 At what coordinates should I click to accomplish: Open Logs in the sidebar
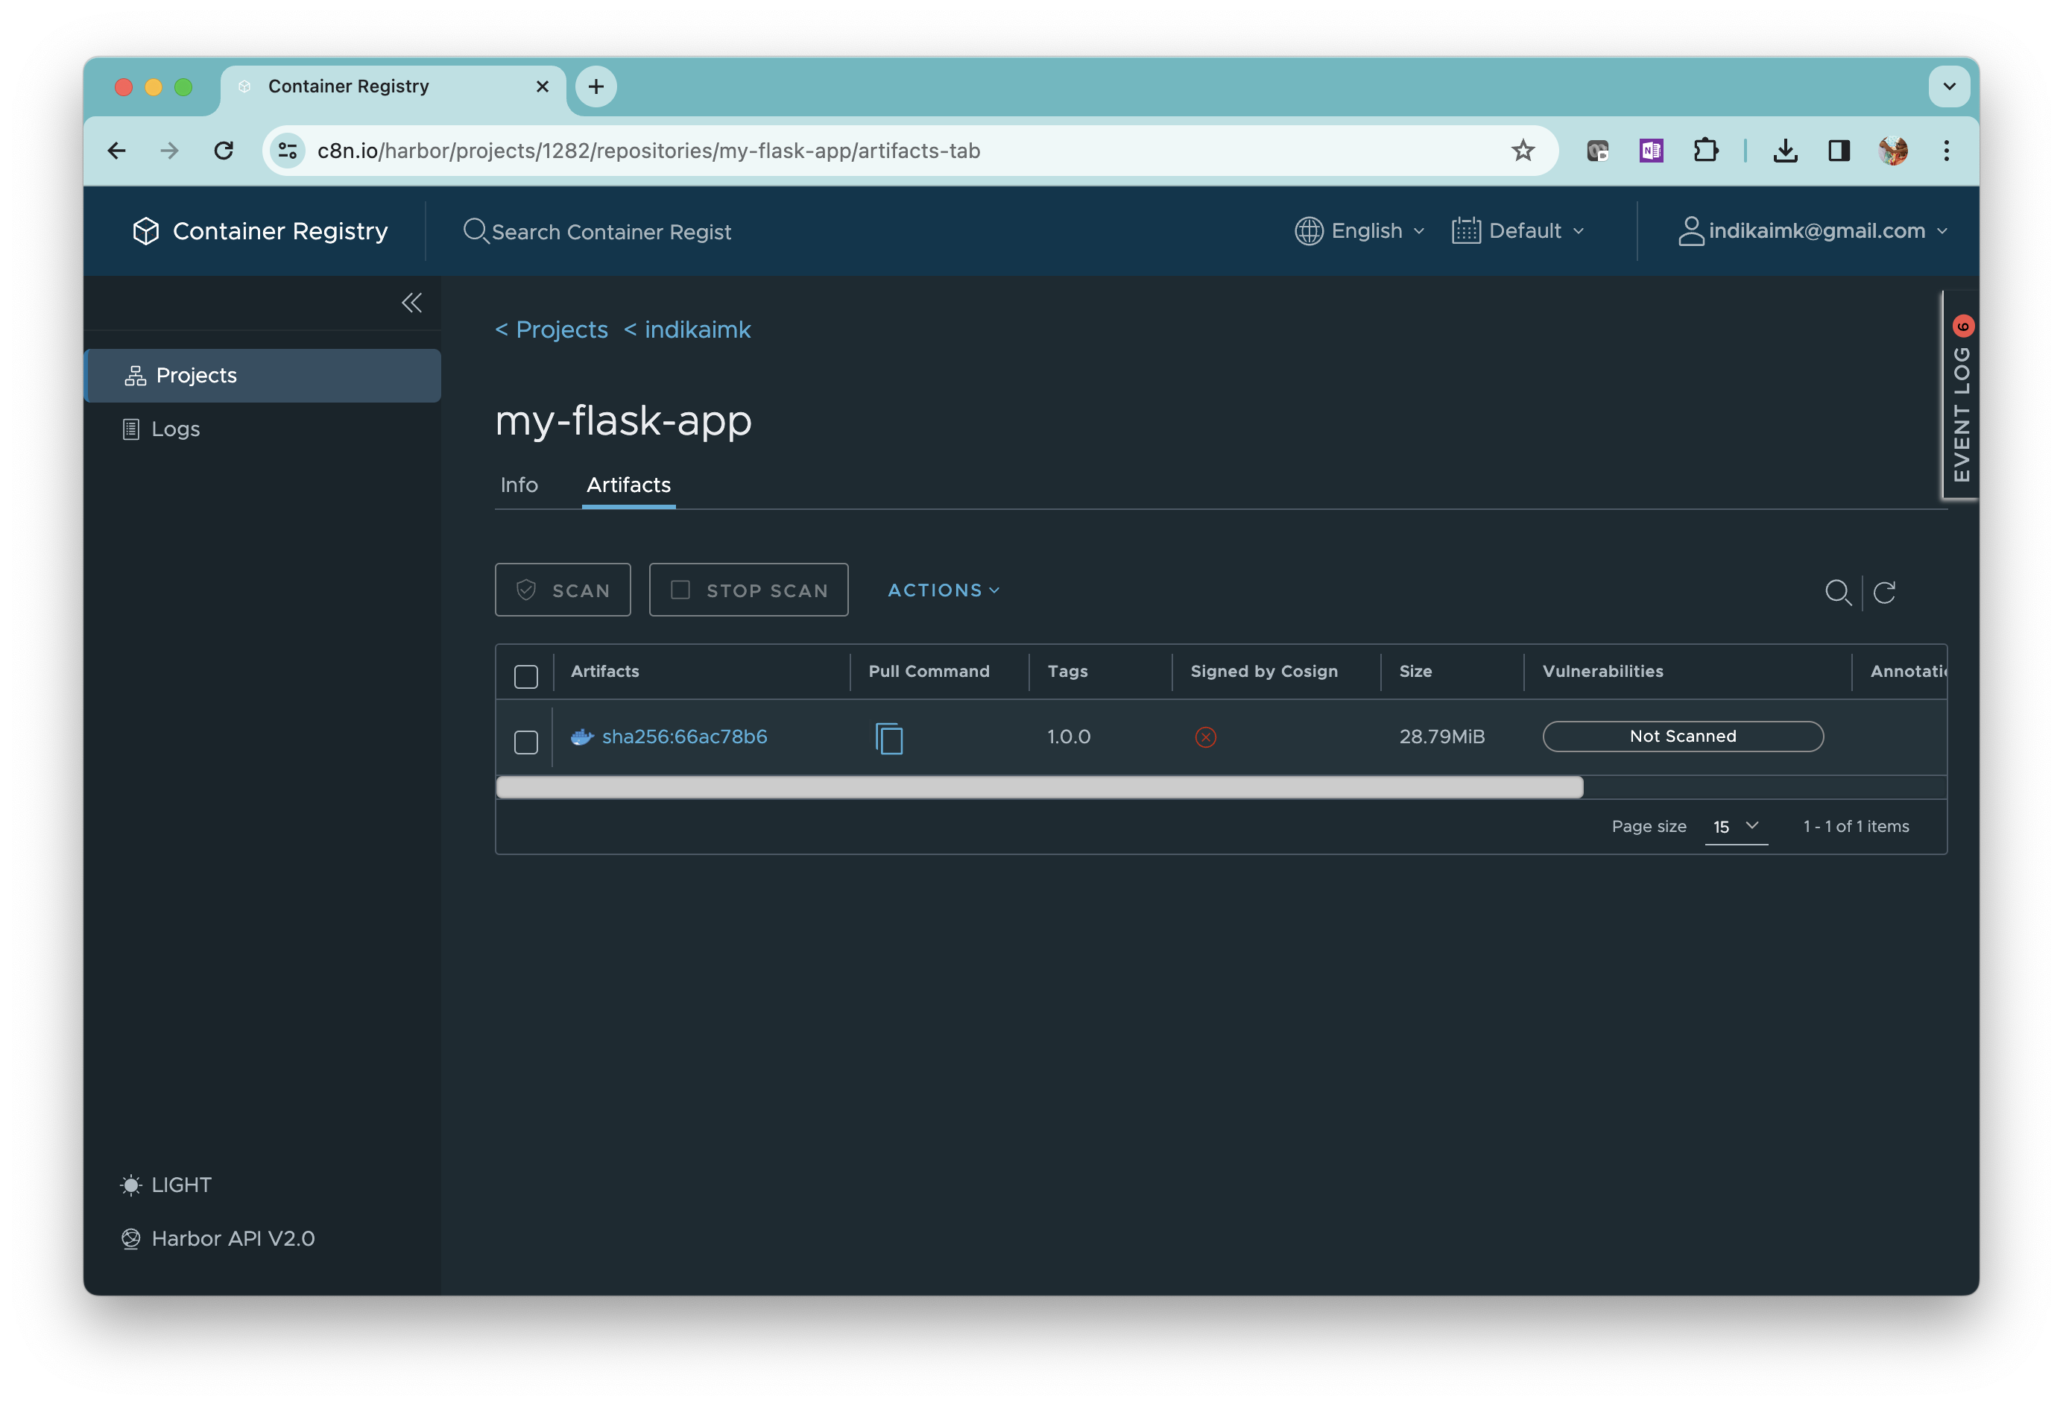pos(161,429)
